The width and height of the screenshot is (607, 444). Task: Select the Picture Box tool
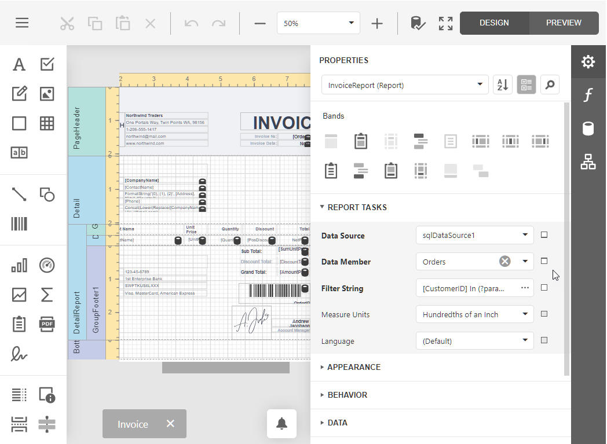coord(47,94)
